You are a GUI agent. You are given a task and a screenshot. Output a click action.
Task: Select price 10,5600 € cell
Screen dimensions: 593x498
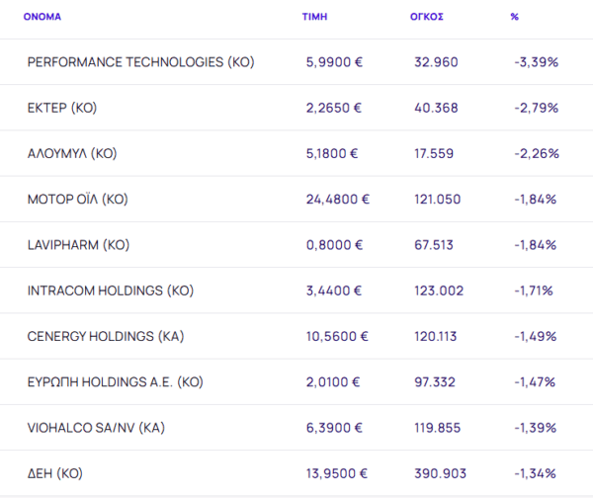(337, 337)
